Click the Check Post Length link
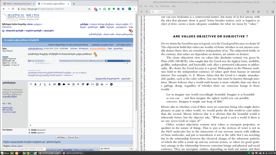Screen dimensions: 276x155 (x=9, y=112)
